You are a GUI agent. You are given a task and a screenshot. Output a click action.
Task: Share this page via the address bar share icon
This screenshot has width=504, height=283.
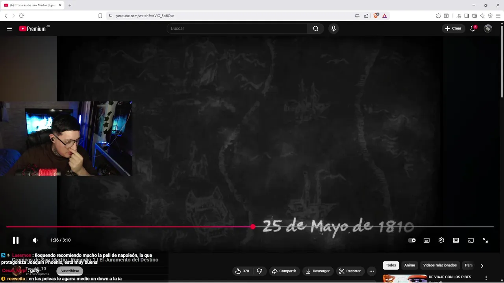(x=366, y=16)
